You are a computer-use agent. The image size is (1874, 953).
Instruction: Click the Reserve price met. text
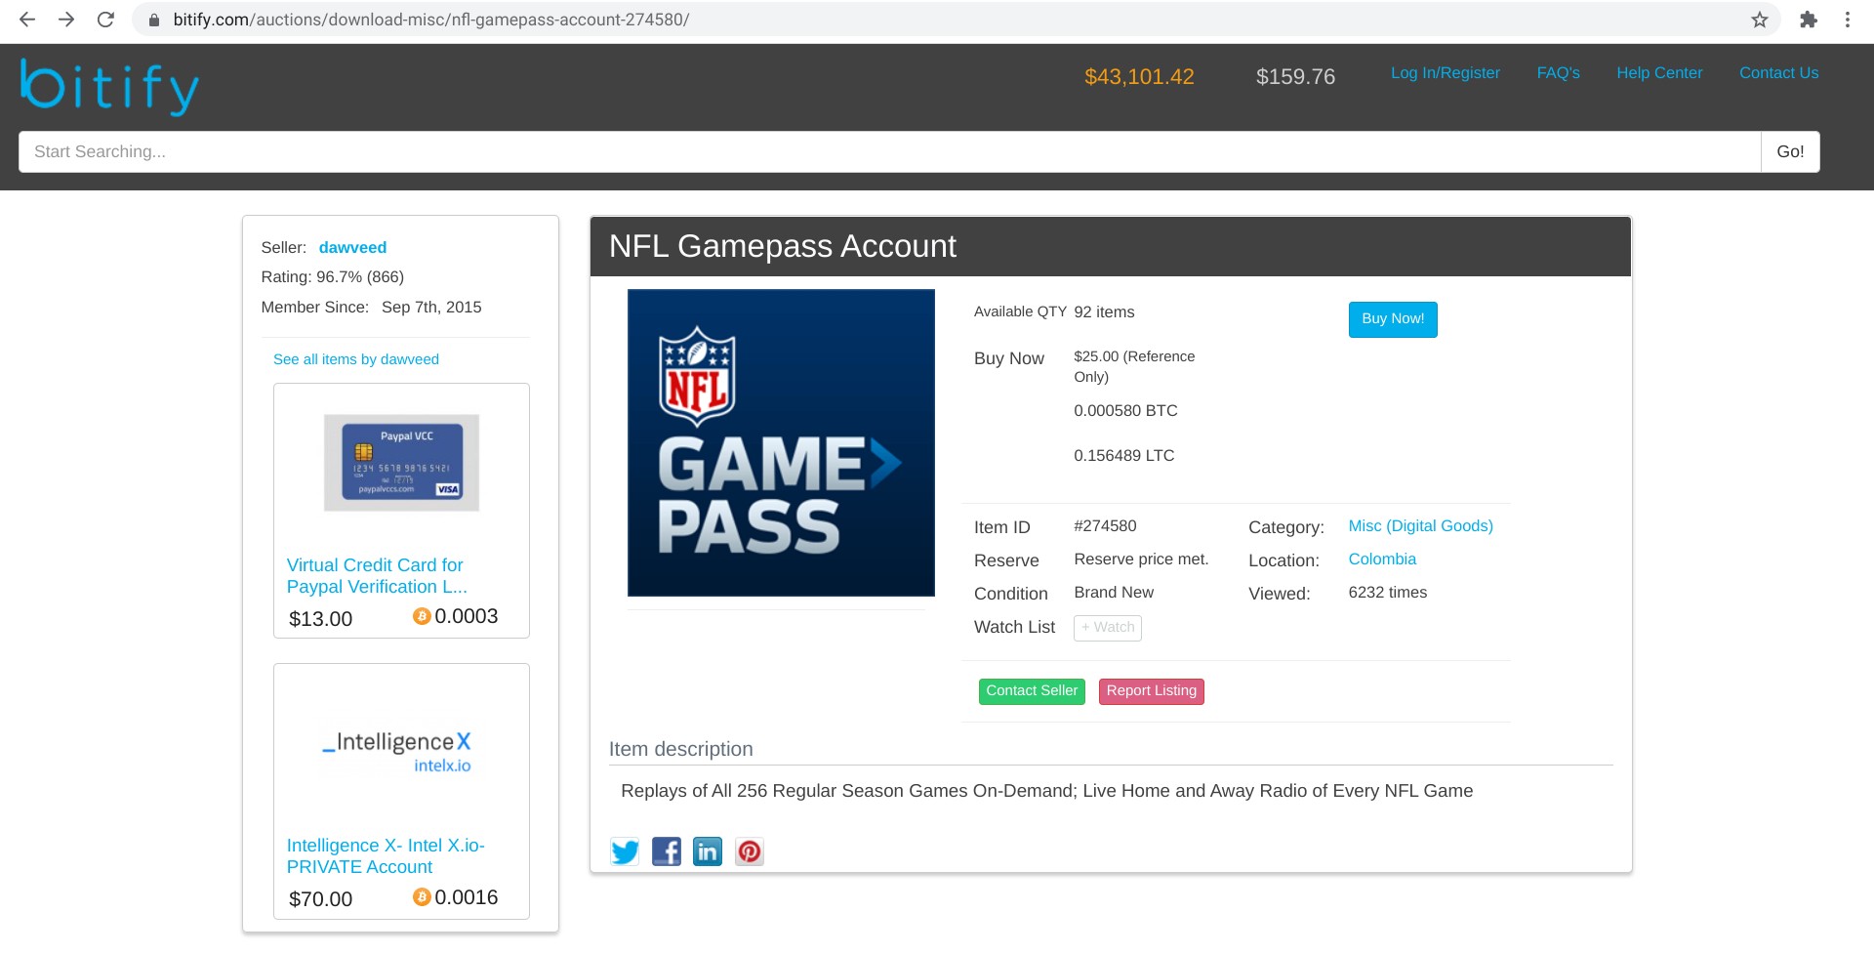tap(1141, 559)
